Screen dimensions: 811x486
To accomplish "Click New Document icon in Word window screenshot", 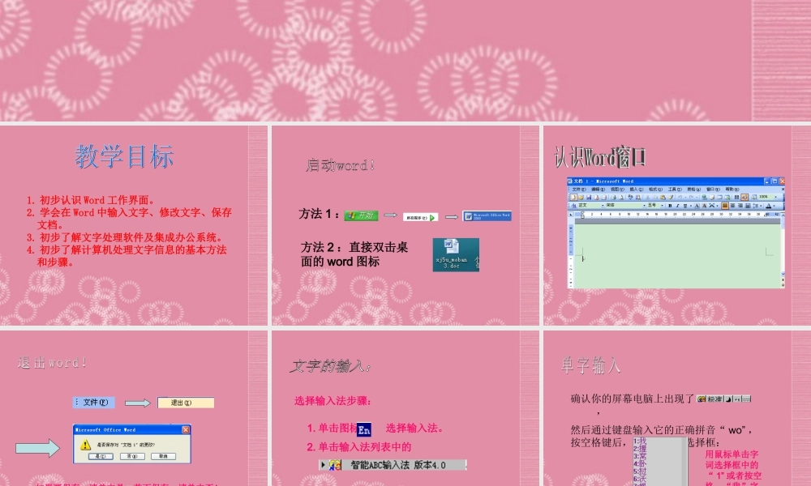I will click(x=573, y=198).
